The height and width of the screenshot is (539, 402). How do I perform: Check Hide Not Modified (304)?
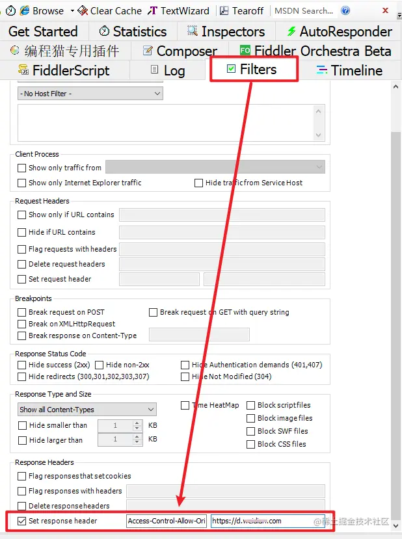tap(185, 376)
